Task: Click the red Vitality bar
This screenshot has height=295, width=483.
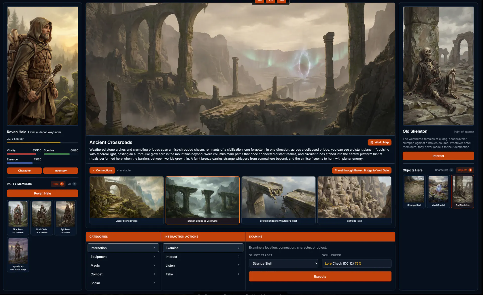Action: [x=24, y=154]
